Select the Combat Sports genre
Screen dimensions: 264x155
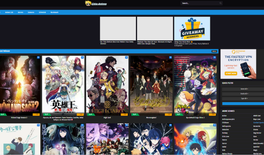click(258, 123)
